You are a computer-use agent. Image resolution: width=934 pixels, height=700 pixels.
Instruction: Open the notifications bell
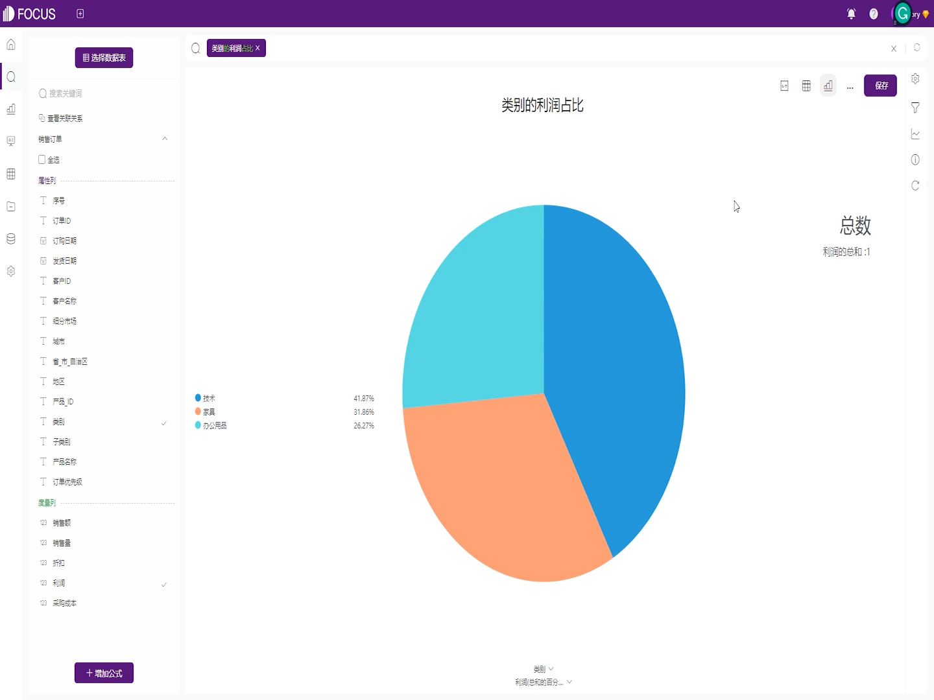tap(852, 14)
